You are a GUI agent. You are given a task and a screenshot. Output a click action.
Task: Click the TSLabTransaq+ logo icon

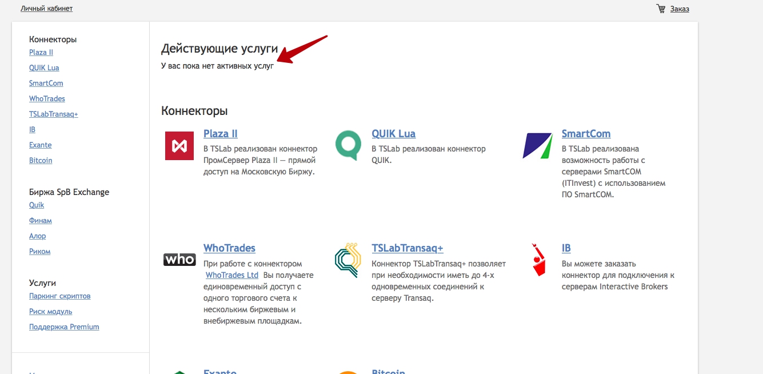[x=348, y=260]
